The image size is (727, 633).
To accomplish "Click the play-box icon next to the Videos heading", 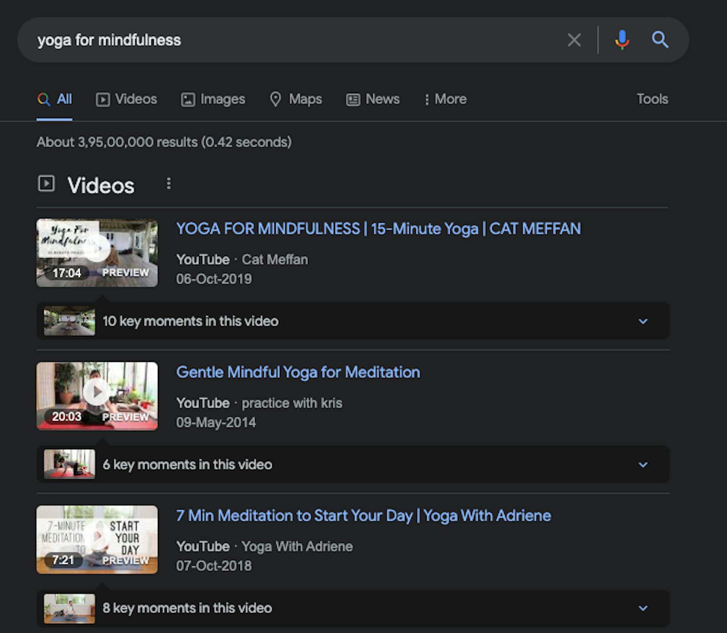I will (46, 184).
